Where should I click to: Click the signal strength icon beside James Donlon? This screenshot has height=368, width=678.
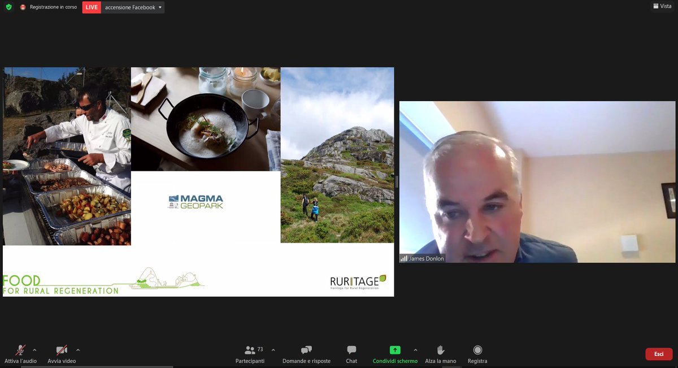[404, 259]
